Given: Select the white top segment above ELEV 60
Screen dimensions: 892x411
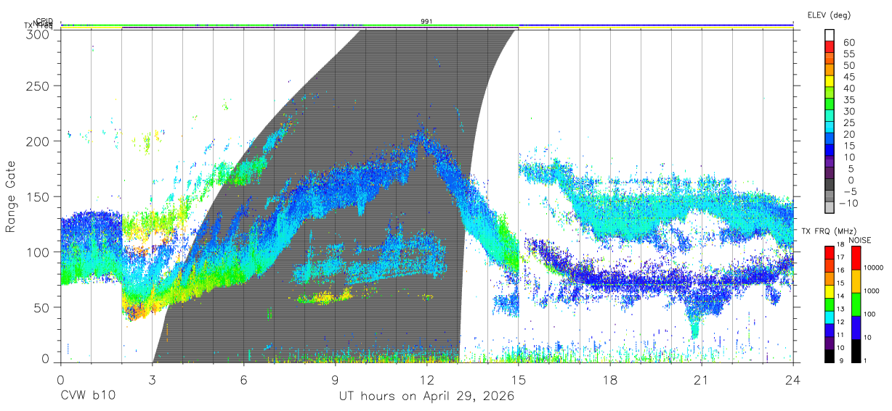Looking at the screenshot, I should 830,36.
